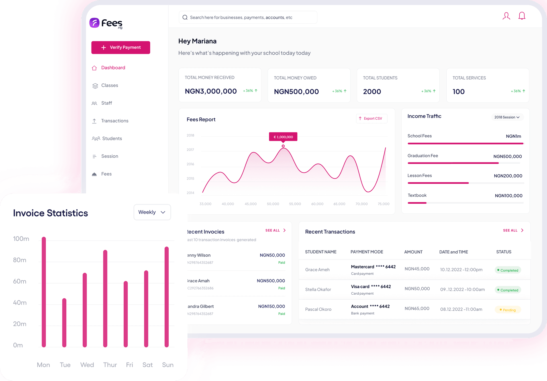Click the Staff people icon
Screen dimensions: 547x381
pyautogui.click(x=94, y=103)
